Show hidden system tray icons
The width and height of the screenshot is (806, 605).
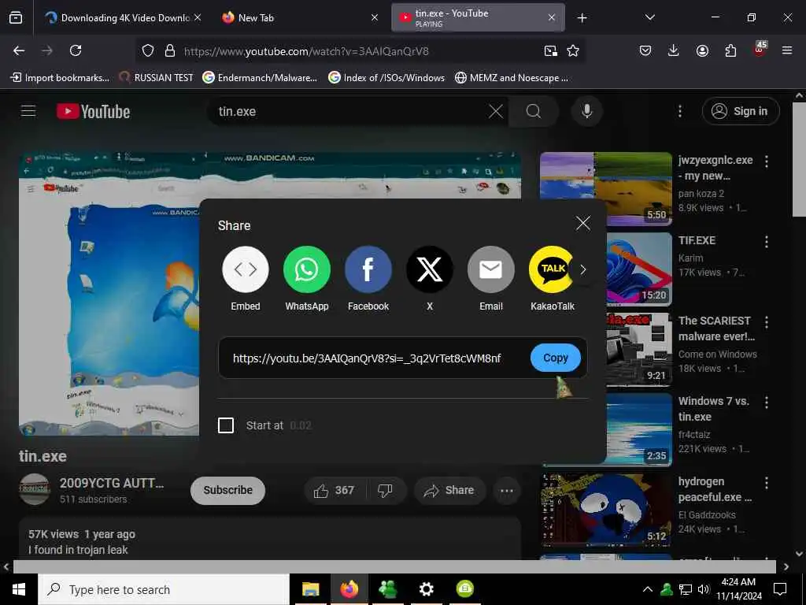pos(648,589)
